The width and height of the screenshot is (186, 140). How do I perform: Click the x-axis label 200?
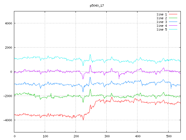click(76, 136)
